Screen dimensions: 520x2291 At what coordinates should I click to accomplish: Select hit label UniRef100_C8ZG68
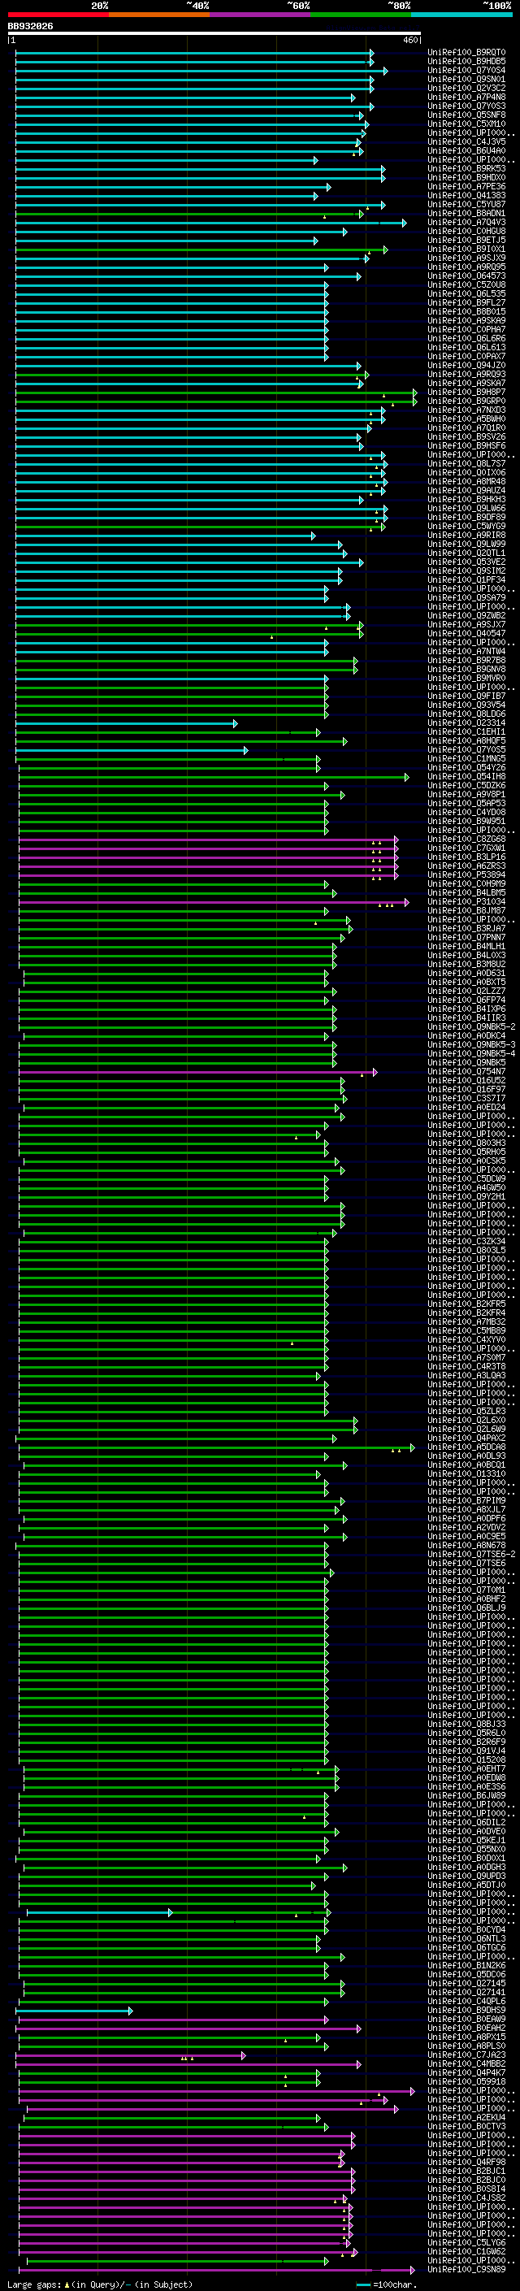[466, 840]
